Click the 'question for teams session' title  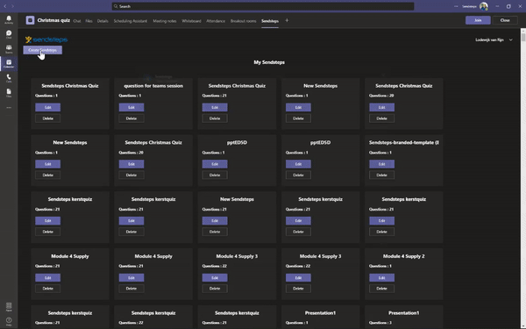tap(153, 86)
